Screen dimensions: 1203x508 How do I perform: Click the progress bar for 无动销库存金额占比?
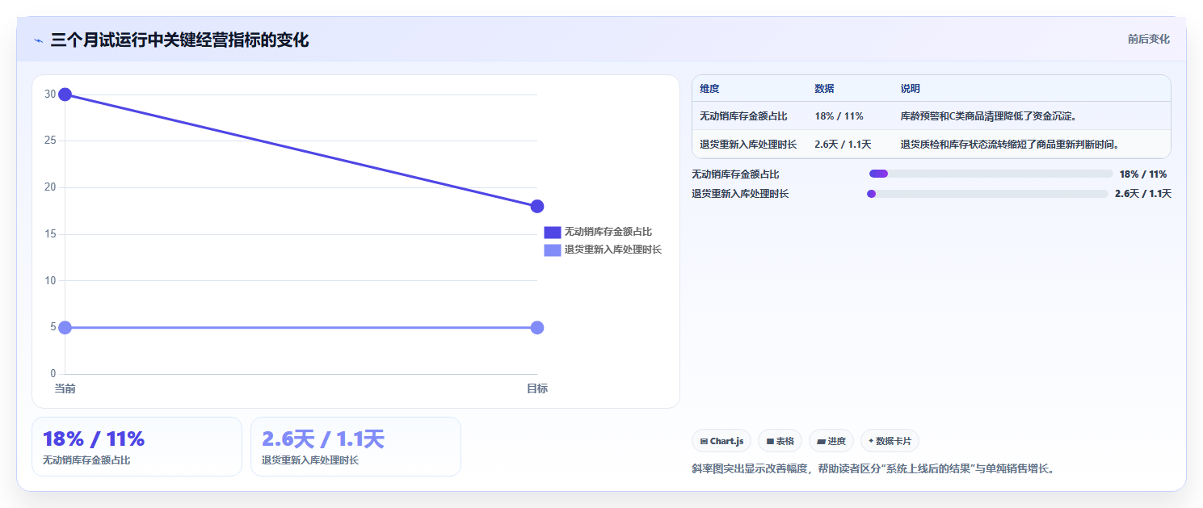(x=991, y=174)
